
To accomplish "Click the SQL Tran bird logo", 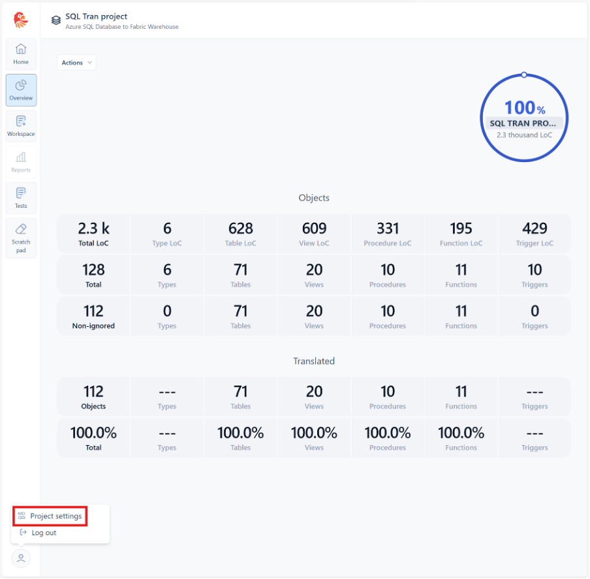I will coord(21,20).
